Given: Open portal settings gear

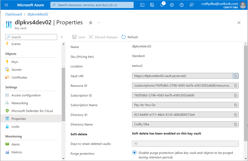Looking at the screenshot, I should coord(172,5).
